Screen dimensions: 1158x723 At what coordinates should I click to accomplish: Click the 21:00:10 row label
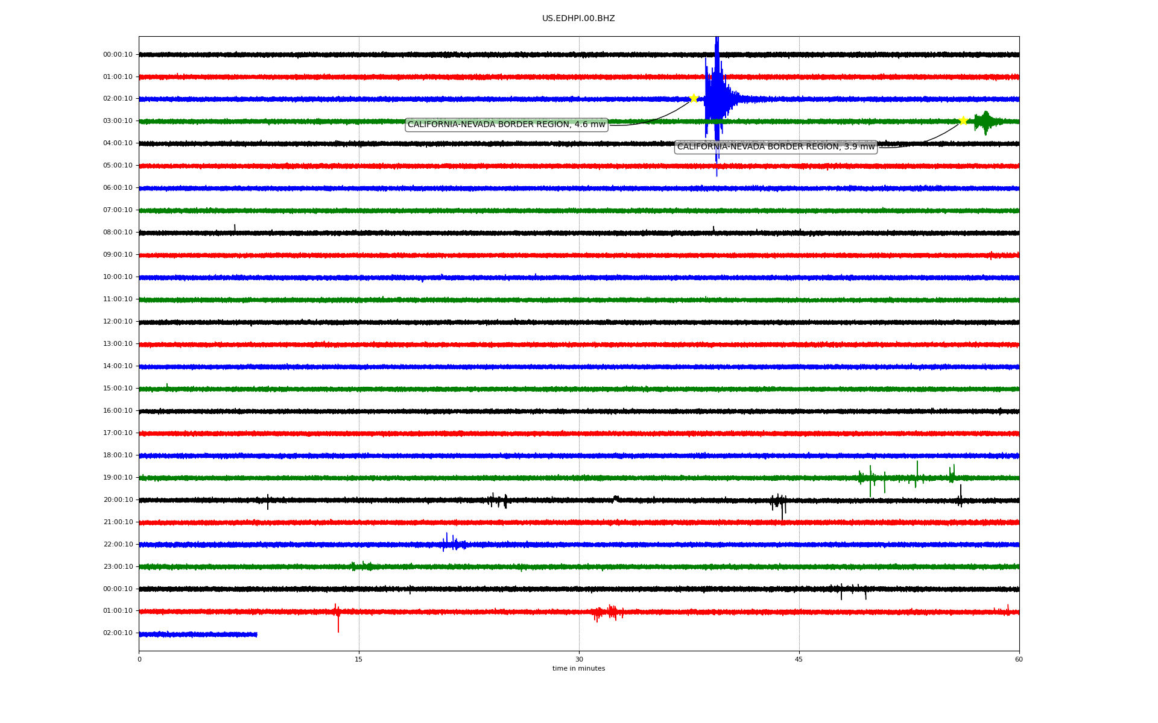[118, 522]
